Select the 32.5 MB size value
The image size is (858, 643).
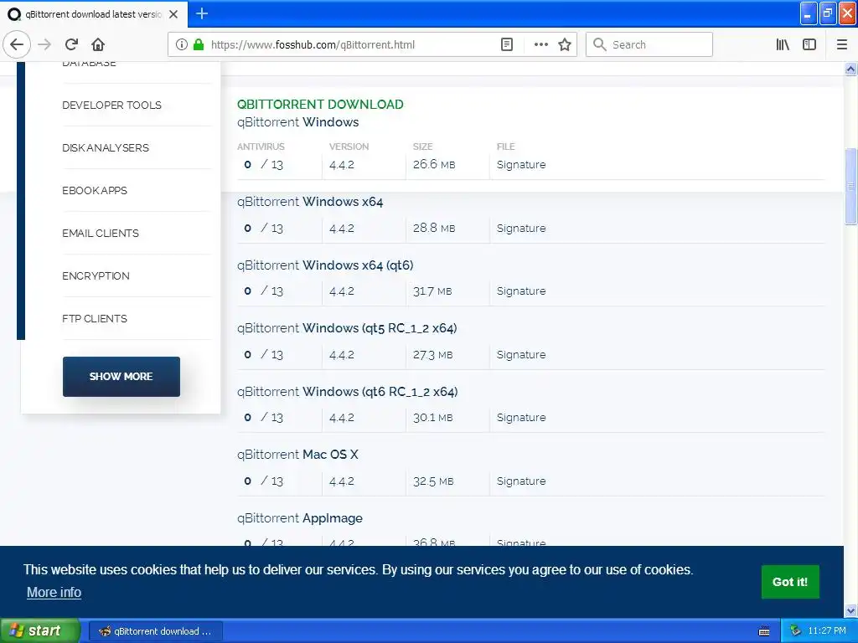433,481
